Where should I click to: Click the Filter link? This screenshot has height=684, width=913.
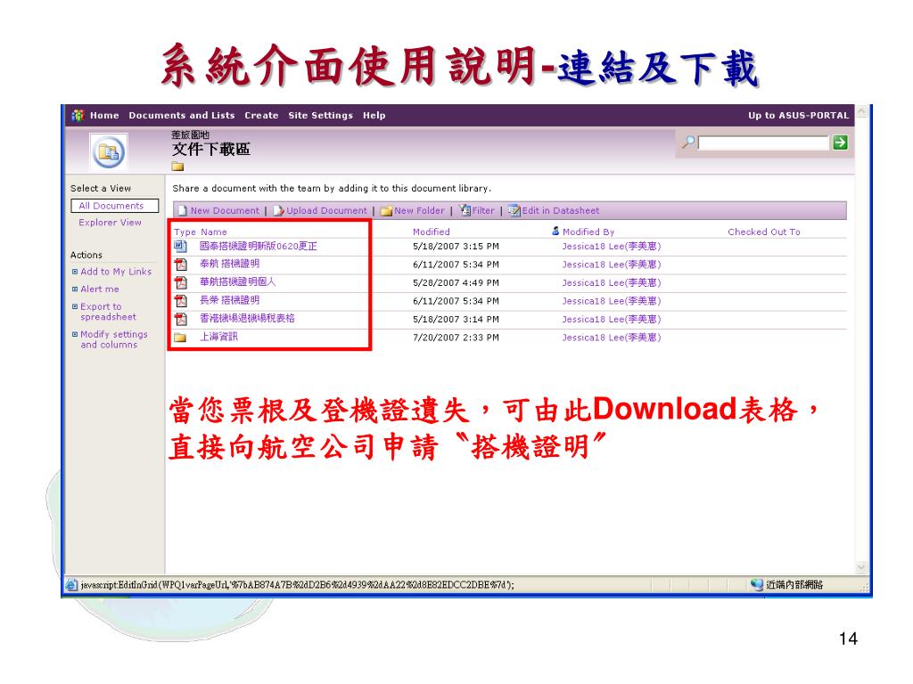(483, 210)
